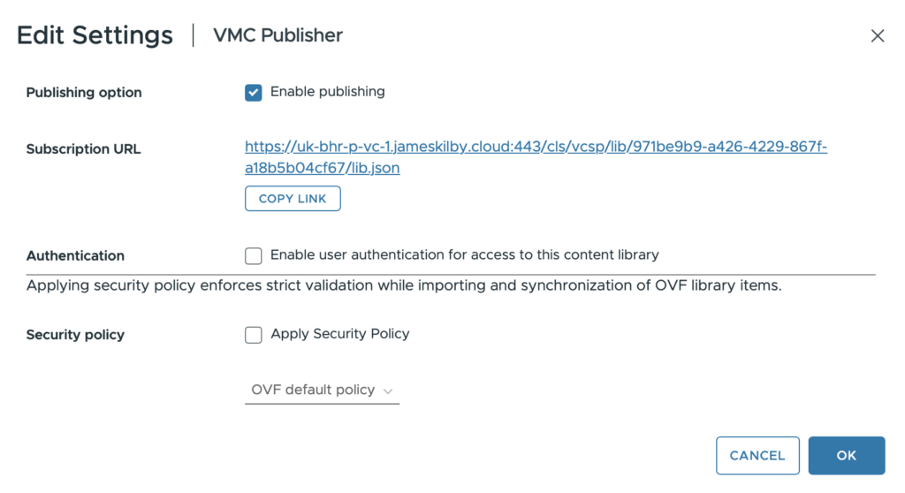Click the "Apply Security Policy" label text

(x=339, y=334)
